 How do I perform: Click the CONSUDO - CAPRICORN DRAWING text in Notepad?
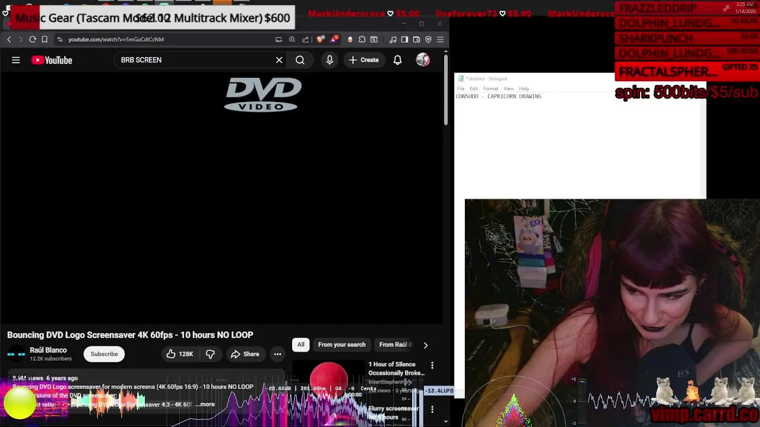click(499, 96)
